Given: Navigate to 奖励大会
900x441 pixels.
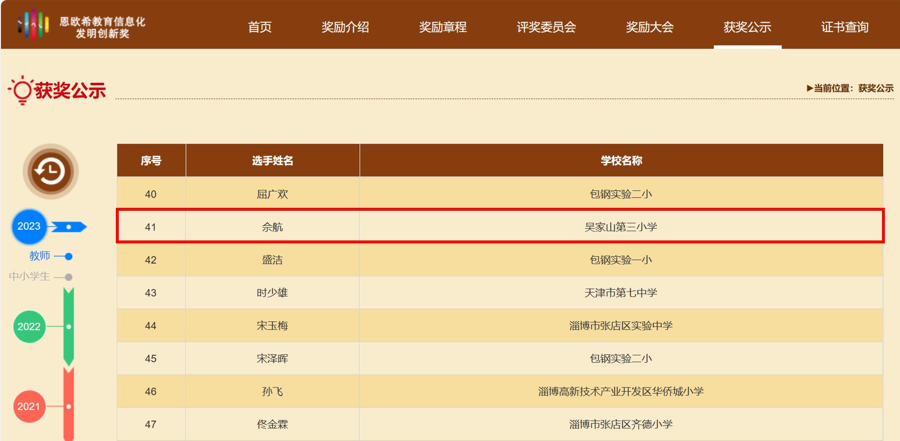Looking at the screenshot, I should tap(649, 27).
